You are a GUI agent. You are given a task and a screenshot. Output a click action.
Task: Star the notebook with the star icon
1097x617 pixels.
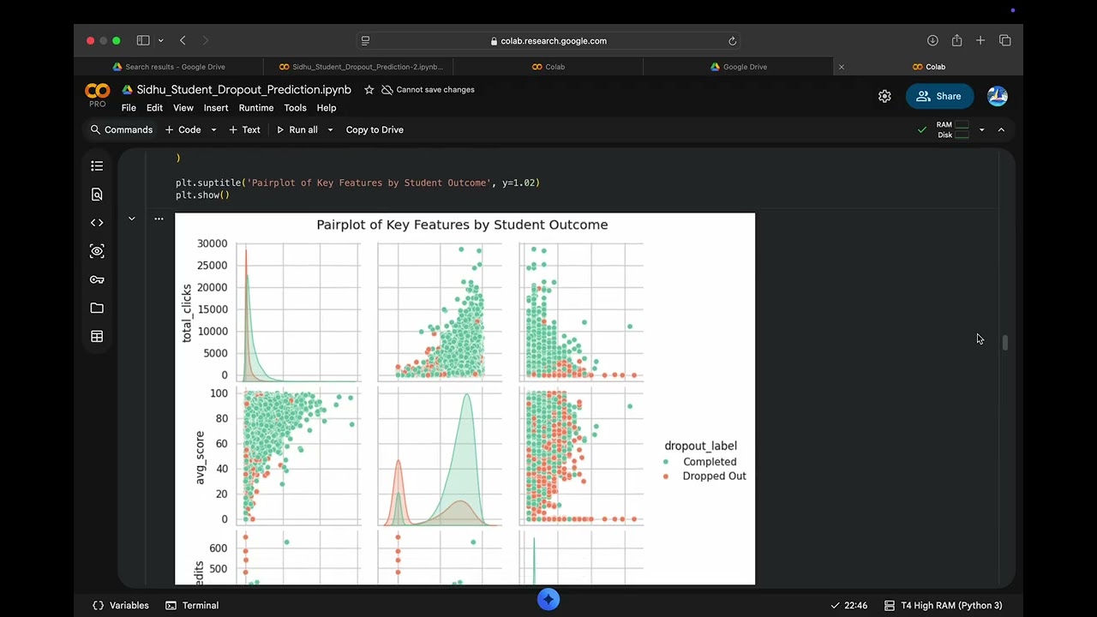pos(369,90)
